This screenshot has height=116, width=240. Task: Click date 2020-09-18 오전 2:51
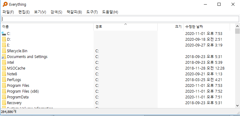[204, 39]
